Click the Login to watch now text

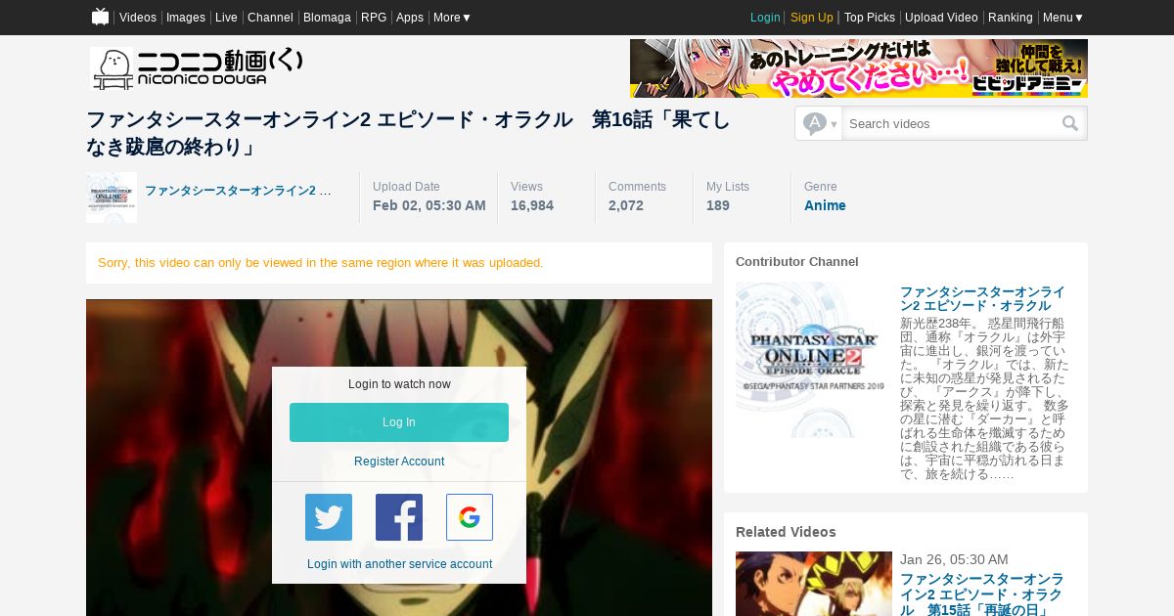[399, 384]
